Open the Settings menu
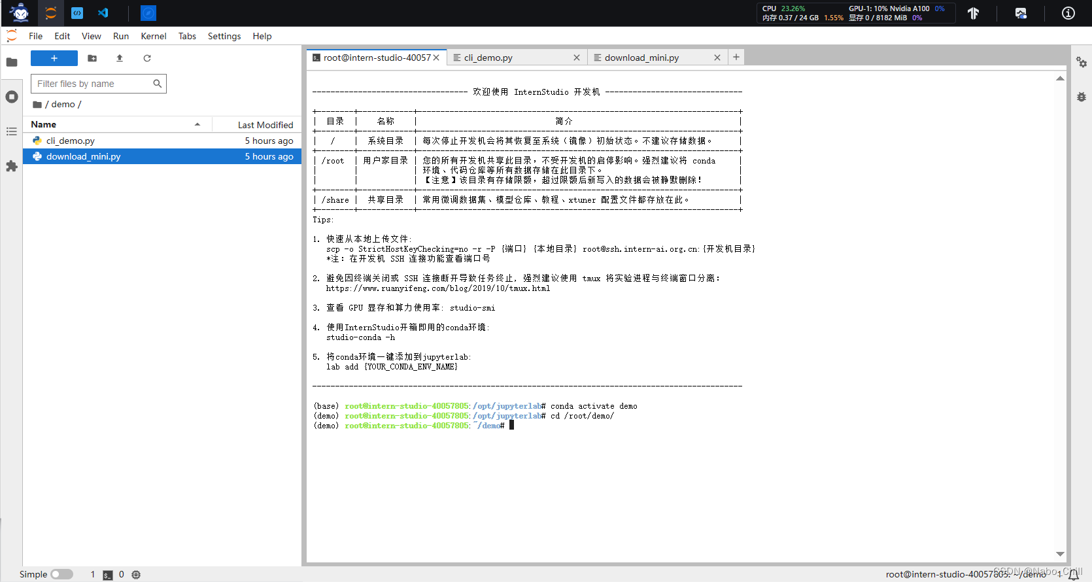The image size is (1092, 582). pyautogui.click(x=224, y=36)
